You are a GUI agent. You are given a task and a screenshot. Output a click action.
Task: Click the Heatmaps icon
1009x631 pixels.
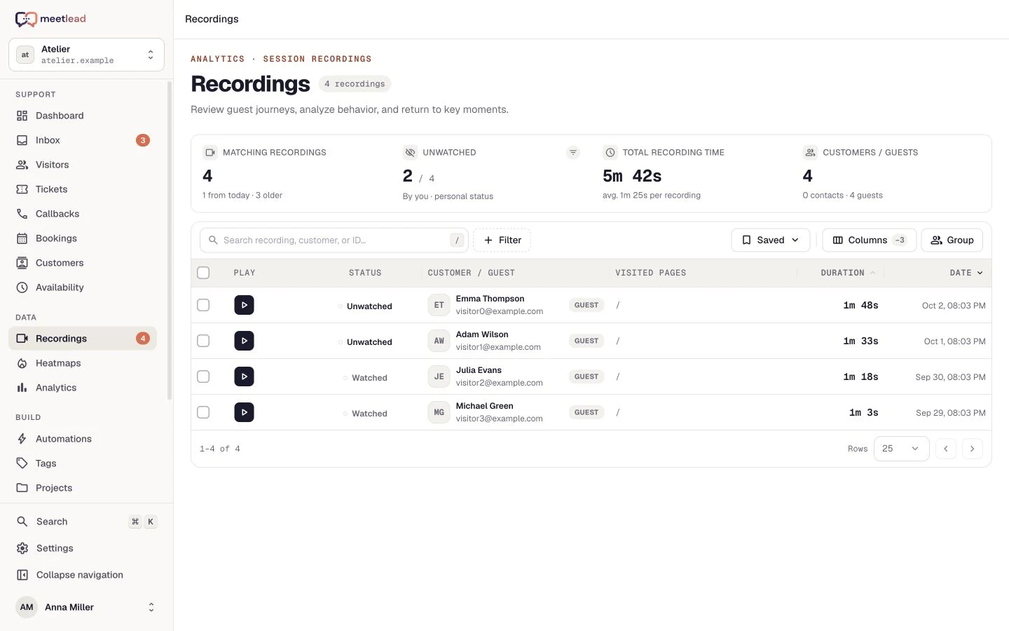click(22, 363)
